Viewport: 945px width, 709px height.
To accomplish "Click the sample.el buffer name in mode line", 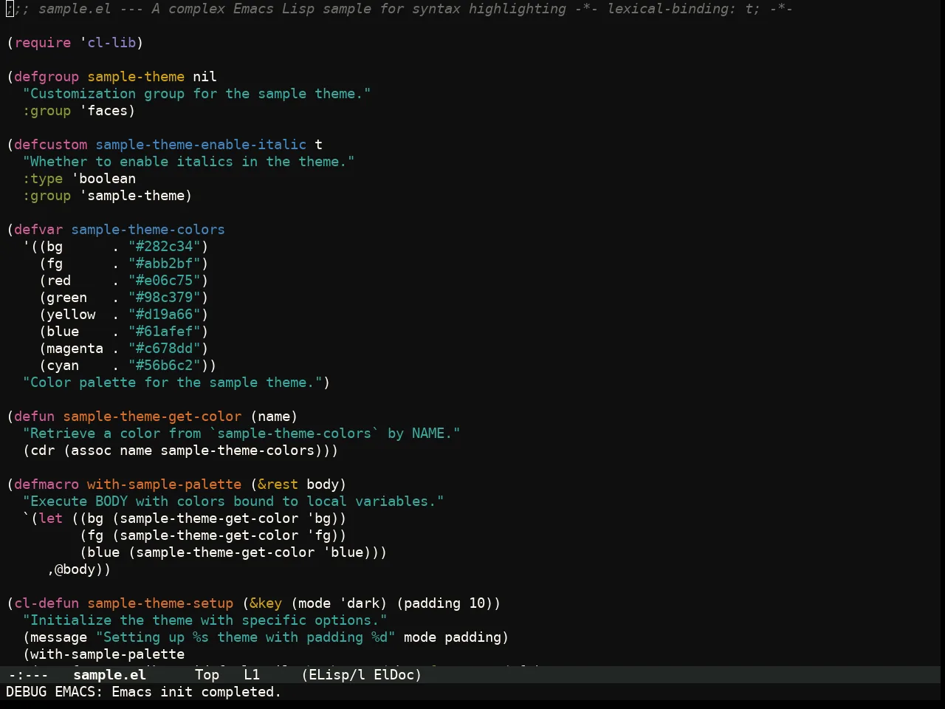I will coord(109,674).
